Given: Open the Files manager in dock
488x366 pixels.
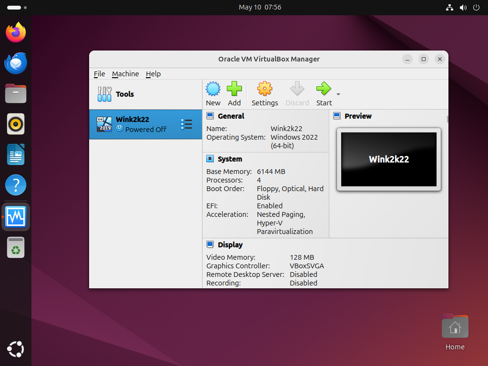Looking at the screenshot, I should tap(16, 93).
